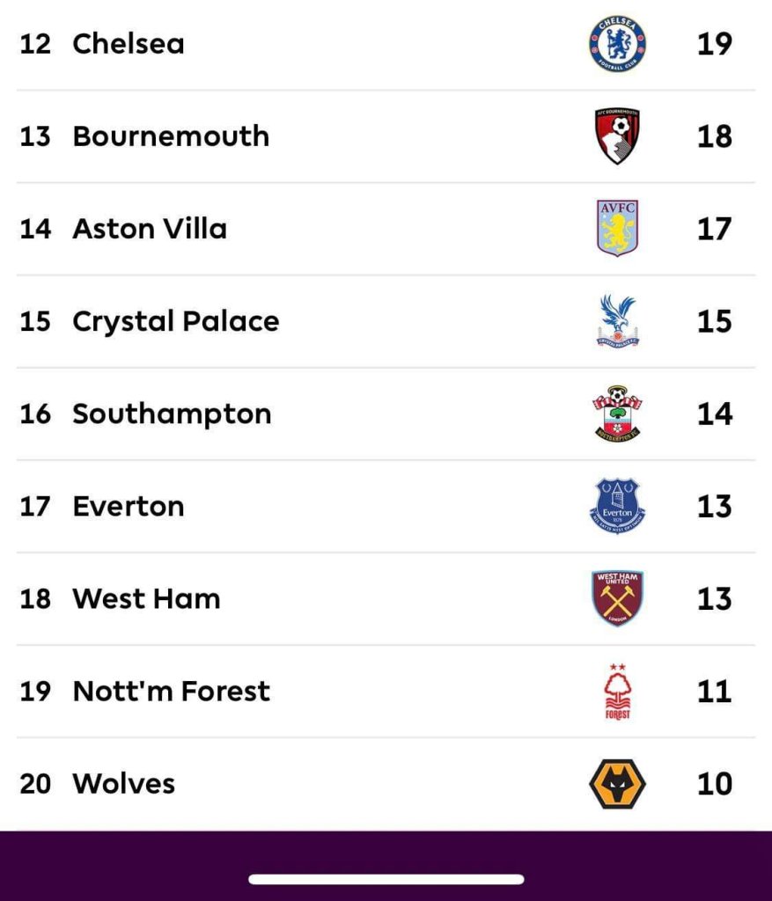
Task: Tap the Everton club crest
Action: (x=617, y=506)
